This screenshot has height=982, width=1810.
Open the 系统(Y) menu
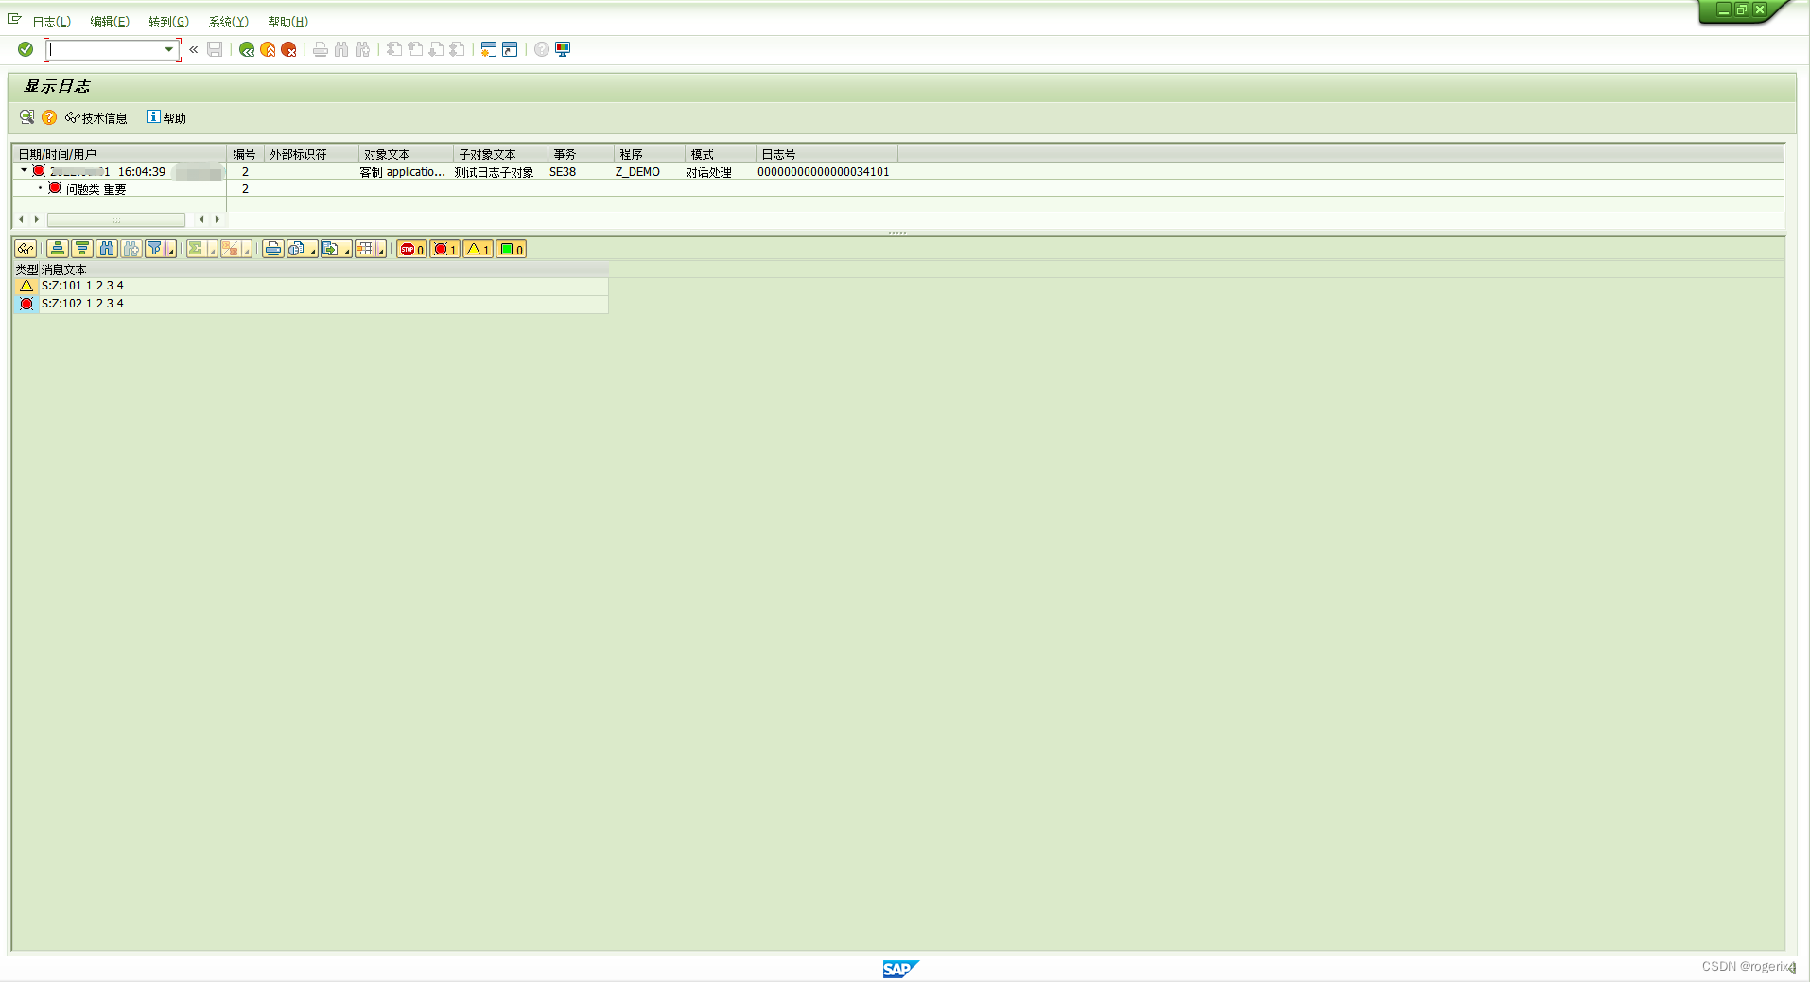(x=227, y=21)
